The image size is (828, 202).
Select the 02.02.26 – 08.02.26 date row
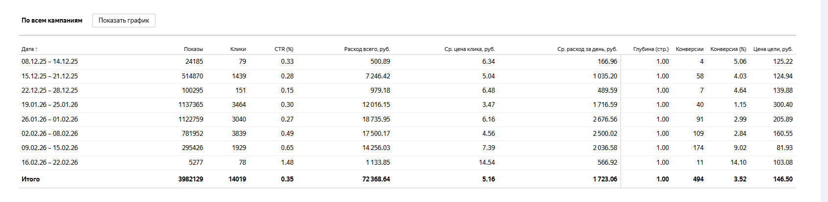click(x=50, y=133)
